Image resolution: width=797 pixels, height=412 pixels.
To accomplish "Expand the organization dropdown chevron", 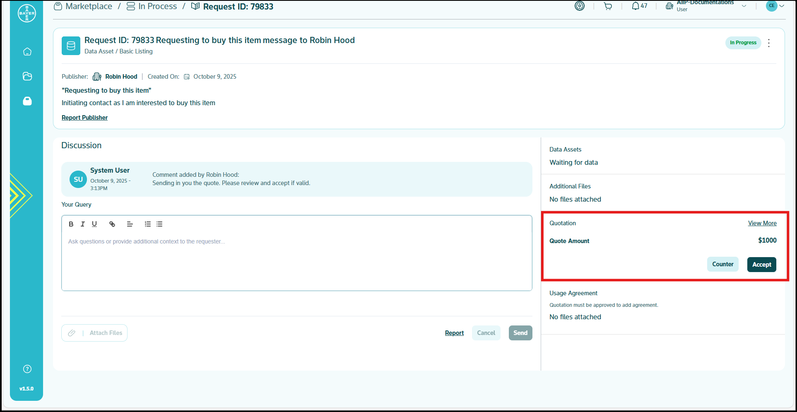I will [x=744, y=6].
